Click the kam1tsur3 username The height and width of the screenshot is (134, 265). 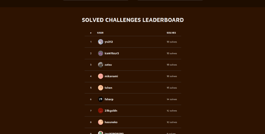click(x=112, y=53)
